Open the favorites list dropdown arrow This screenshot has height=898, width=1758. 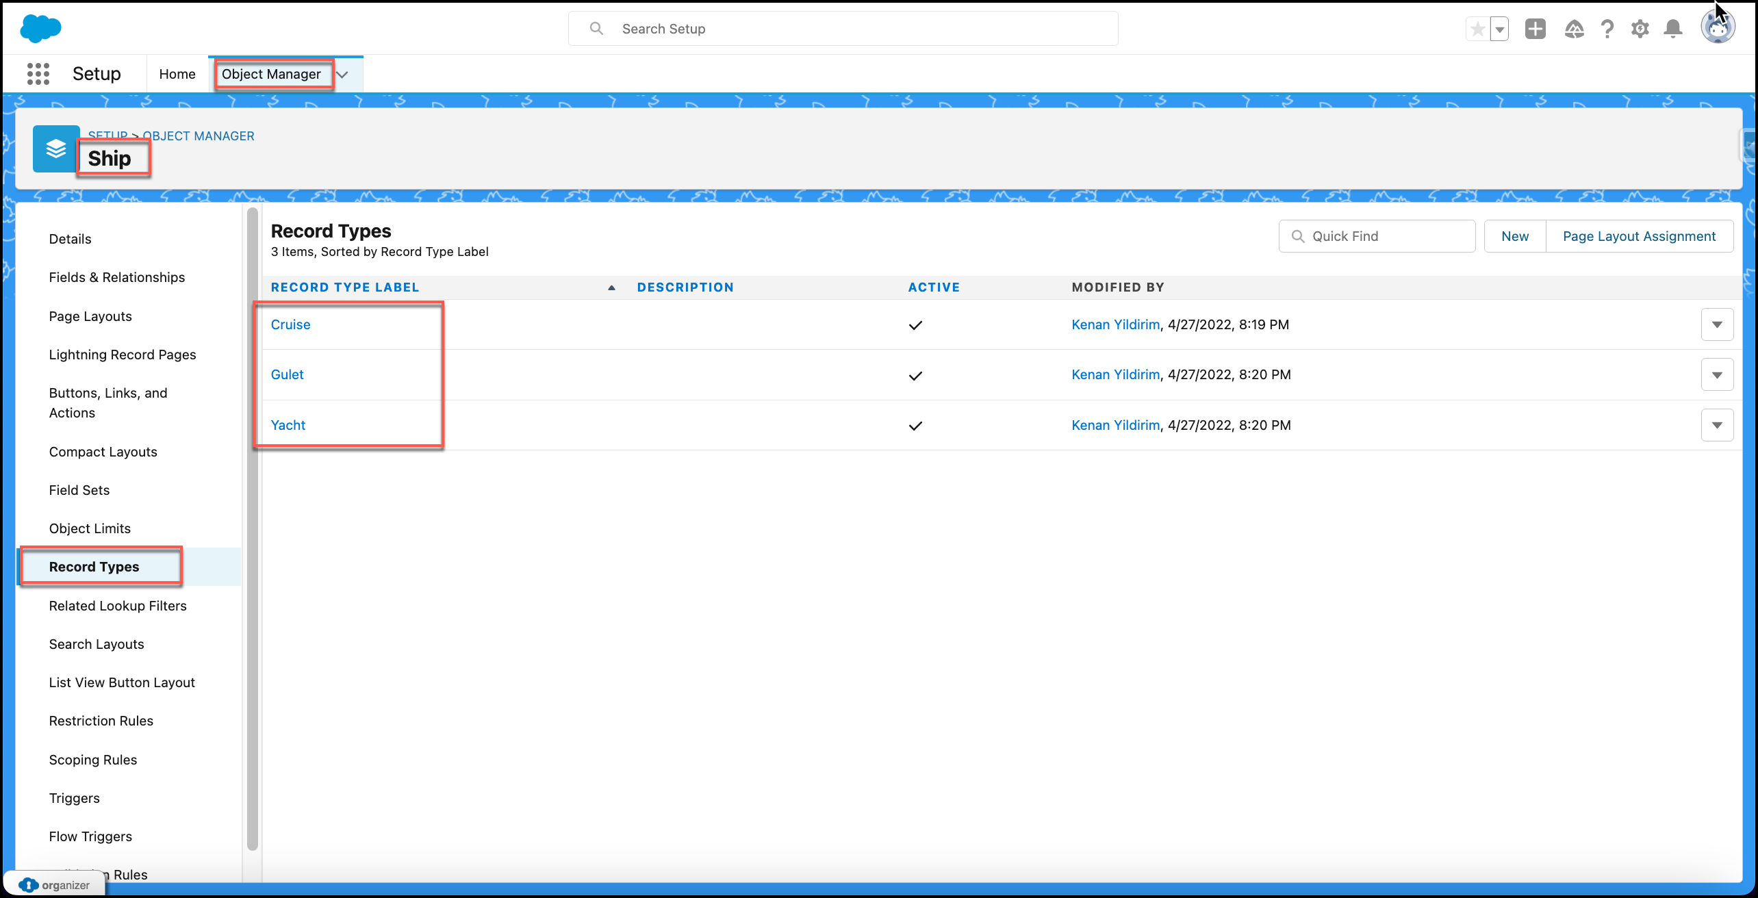tap(1500, 29)
